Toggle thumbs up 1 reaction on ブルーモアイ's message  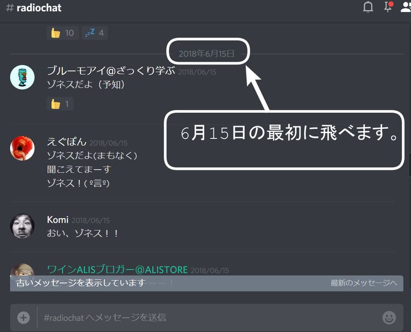click(x=60, y=104)
